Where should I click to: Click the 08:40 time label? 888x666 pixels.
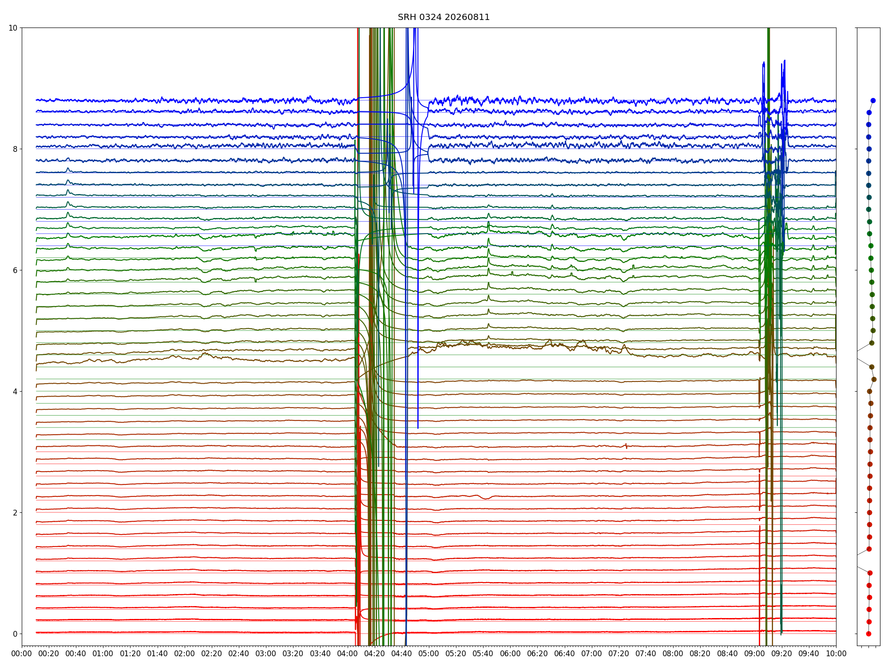pyautogui.click(x=728, y=654)
